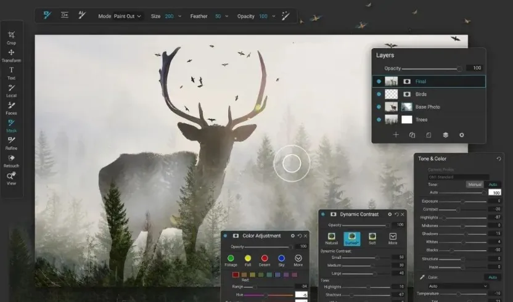
Task: Click the Layers Opacity slider
Action: point(432,68)
